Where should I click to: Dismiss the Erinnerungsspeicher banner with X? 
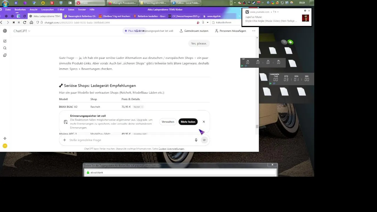(204, 122)
